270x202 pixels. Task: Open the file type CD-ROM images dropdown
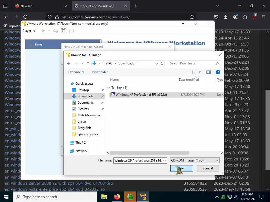[195, 160]
